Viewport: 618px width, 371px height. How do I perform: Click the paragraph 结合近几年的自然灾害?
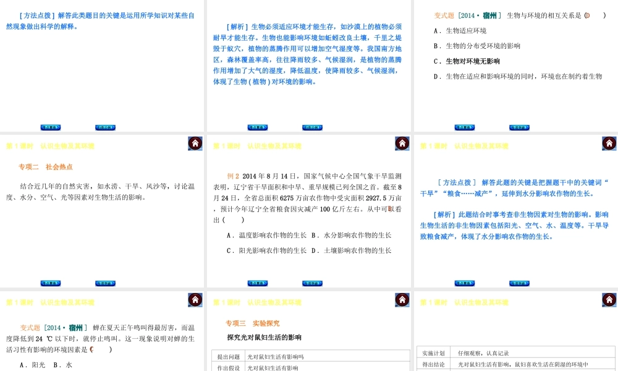[x=100, y=192]
